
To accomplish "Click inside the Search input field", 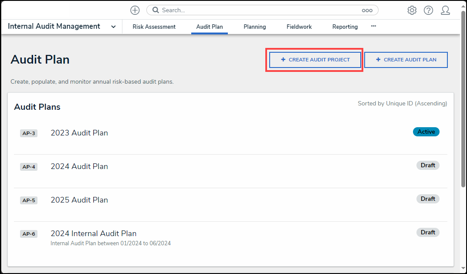I will [x=257, y=10].
